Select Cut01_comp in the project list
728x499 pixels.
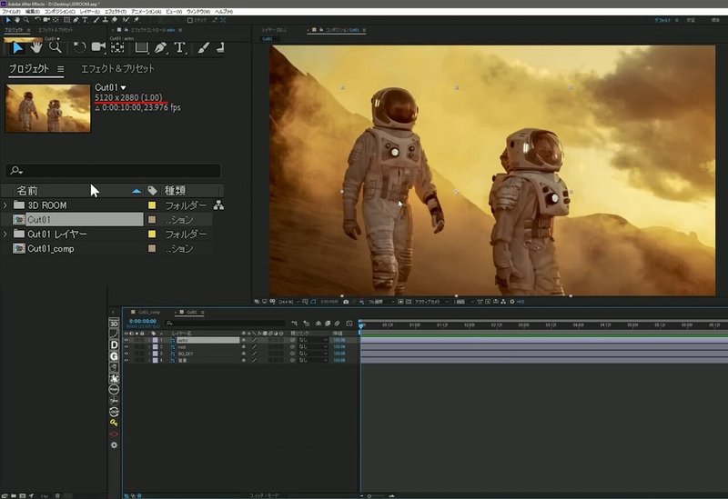[50, 248]
